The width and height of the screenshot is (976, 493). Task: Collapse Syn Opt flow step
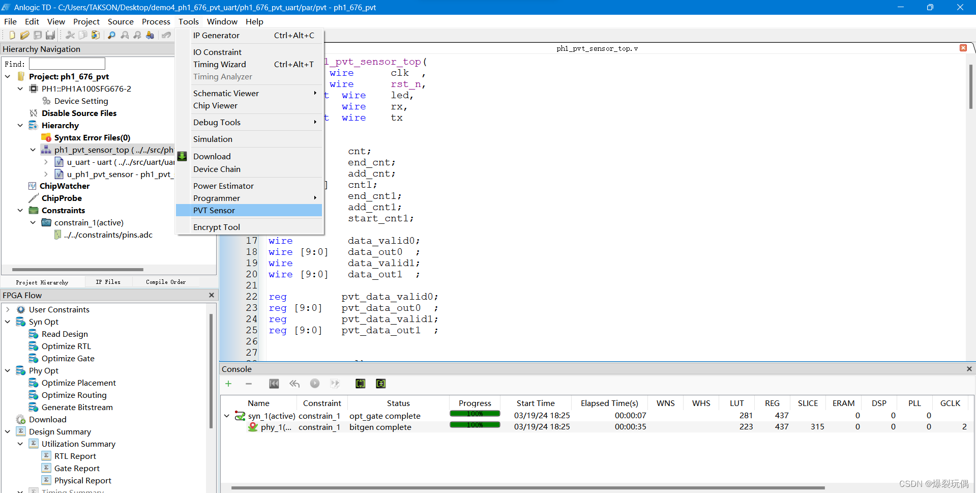[x=8, y=322]
